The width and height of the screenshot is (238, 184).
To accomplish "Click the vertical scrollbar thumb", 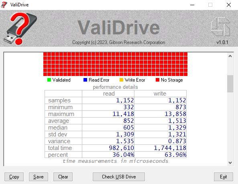I will coord(230,84).
